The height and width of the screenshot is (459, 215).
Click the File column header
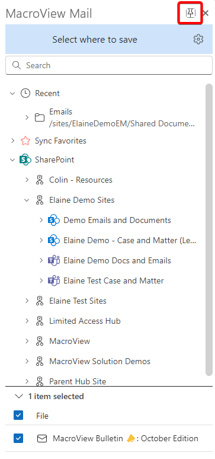pos(43,416)
